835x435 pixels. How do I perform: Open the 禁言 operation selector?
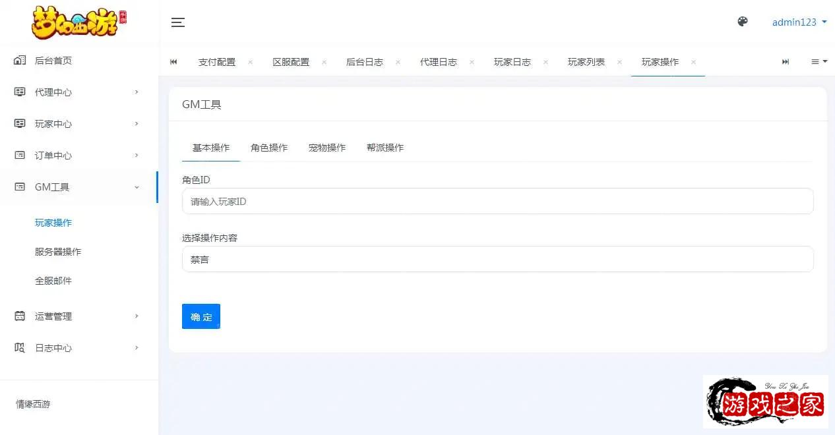tap(497, 259)
